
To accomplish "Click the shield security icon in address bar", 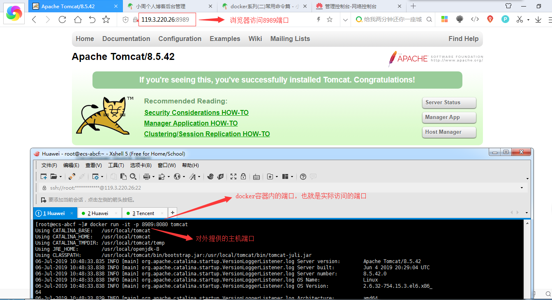I will point(126,20).
